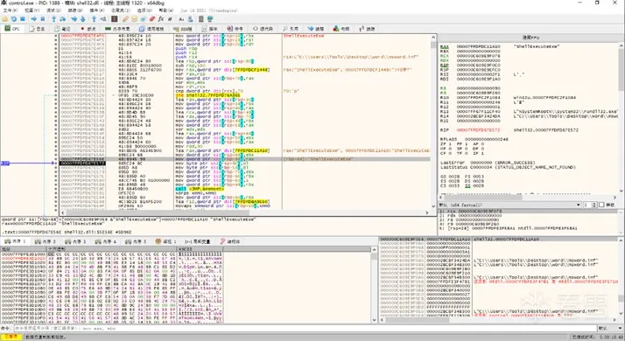Switch to the breakpoints tab with red dot
This screenshot has height=341, width=625.
(88, 29)
